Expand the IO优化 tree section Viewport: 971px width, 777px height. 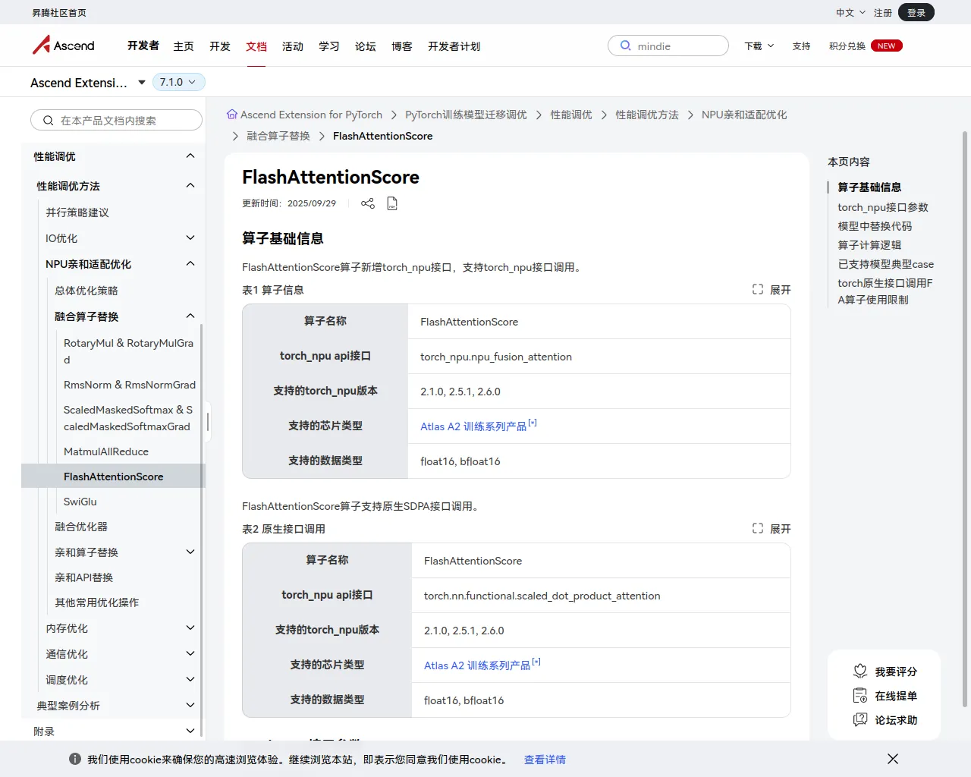190,238
